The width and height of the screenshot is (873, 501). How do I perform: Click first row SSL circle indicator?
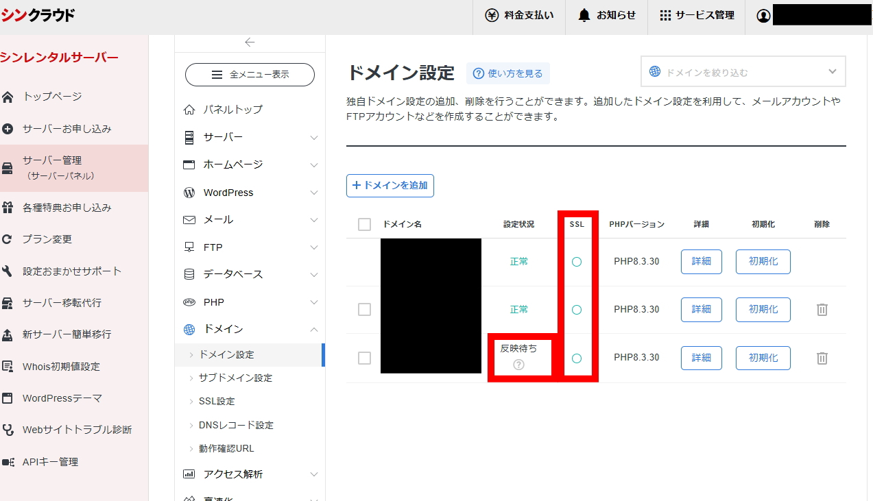577,262
